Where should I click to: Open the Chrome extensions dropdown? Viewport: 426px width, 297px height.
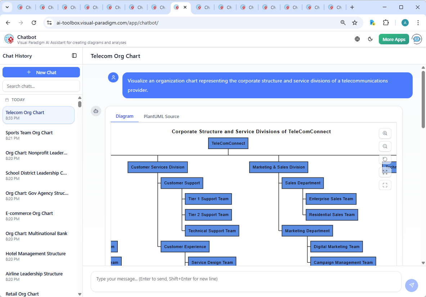(386, 22)
